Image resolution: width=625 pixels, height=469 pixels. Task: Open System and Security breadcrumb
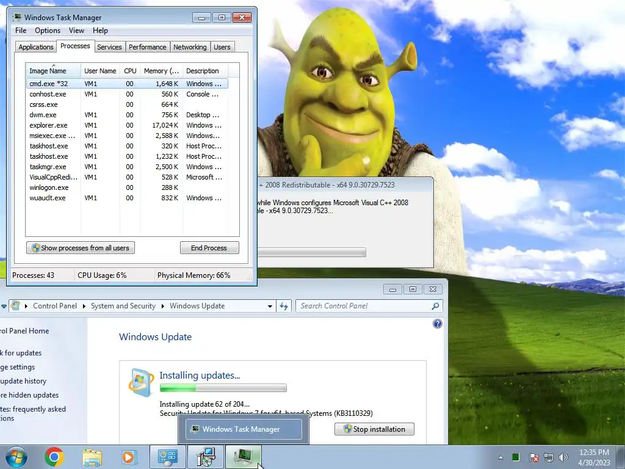coord(123,306)
